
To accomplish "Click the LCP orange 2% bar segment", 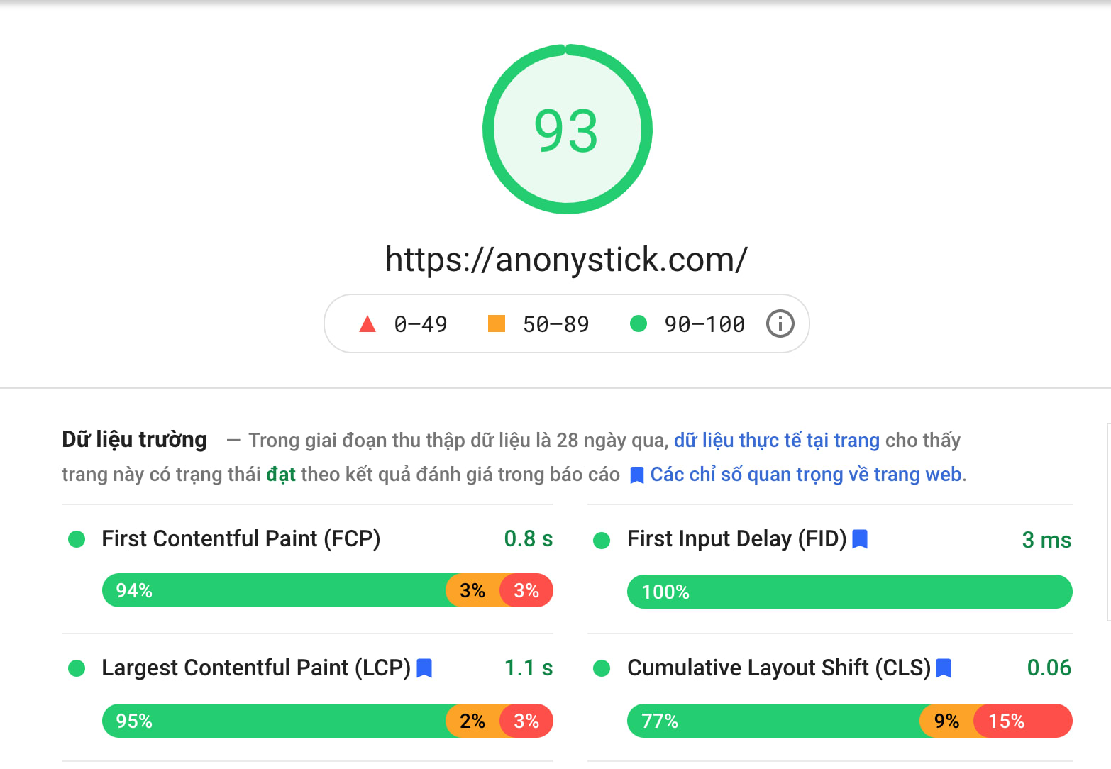I will 472,721.
